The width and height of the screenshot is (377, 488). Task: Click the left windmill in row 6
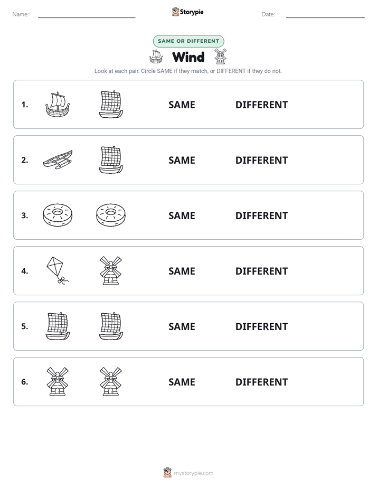click(58, 381)
